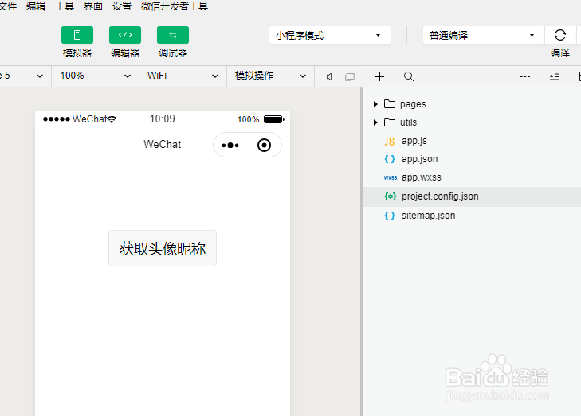The height and width of the screenshot is (416, 581).
Task: Click the battery icon in simulator status bar
Action: click(274, 119)
